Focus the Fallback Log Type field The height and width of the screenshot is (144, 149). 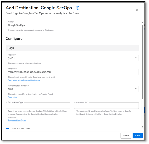(38, 105)
